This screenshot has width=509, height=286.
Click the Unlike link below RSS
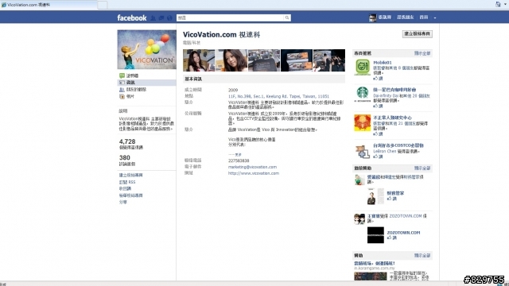tap(125, 188)
